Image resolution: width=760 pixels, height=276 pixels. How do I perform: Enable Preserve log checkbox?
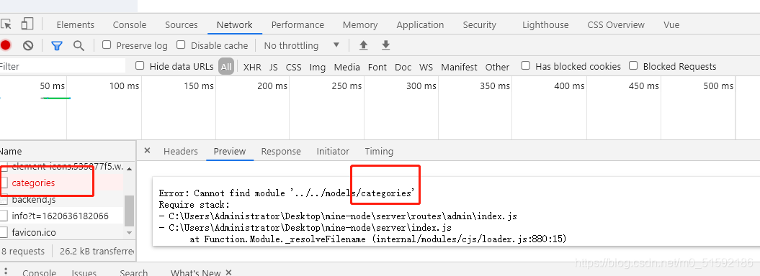coord(107,45)
